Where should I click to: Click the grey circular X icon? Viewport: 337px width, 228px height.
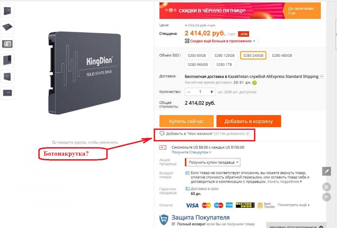326,187
